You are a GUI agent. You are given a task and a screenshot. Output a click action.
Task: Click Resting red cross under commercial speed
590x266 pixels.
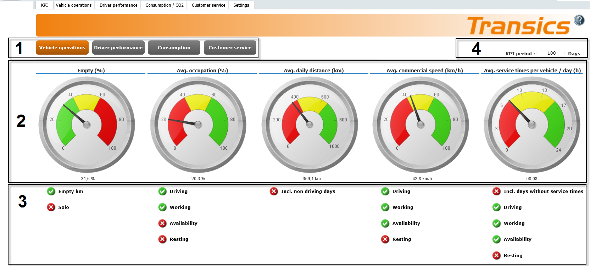click(x=385, y=239)
